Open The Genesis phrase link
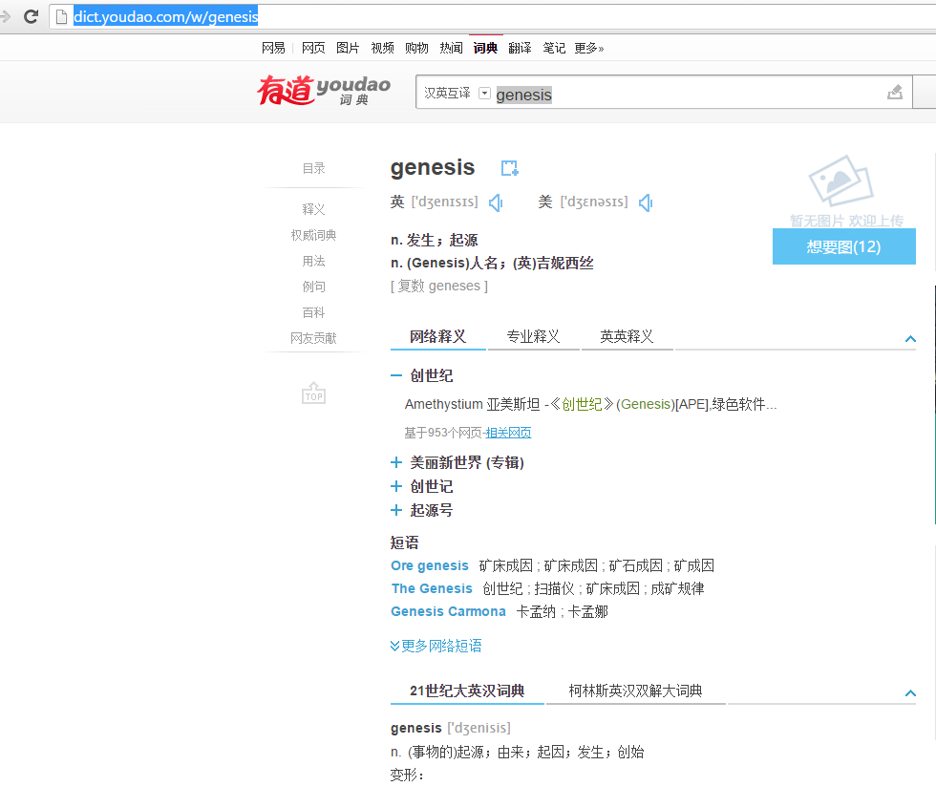This screenshot has width=936, height=787. click(432, 588)
